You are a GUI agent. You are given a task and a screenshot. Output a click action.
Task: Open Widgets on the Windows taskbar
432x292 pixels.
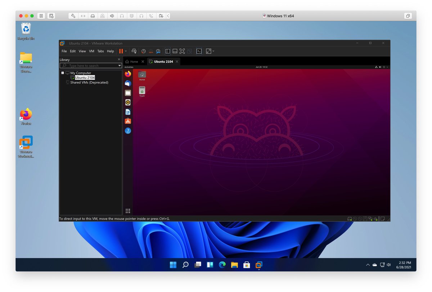click(x=210, y=265)
